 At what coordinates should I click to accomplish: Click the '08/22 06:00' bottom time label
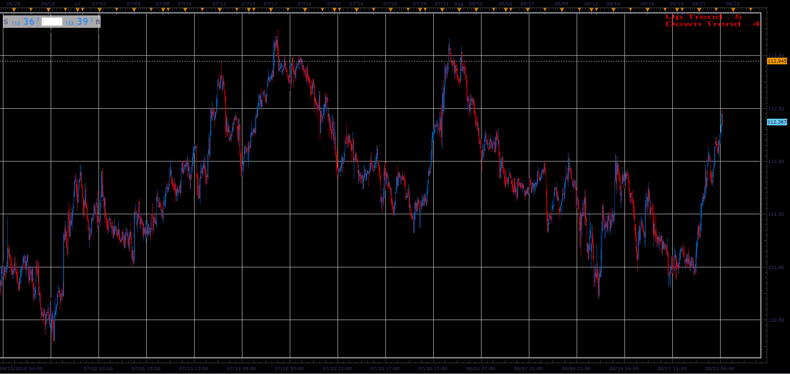(720, 369)
